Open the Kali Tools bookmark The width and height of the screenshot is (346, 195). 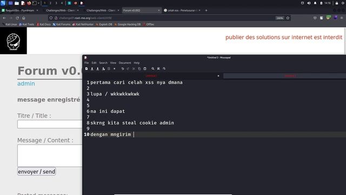click(26, 24)
